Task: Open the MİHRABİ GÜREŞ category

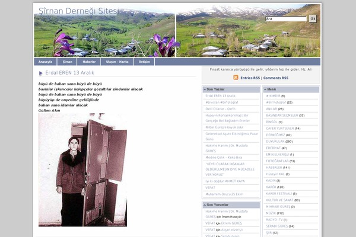Action: pos(278,207)
